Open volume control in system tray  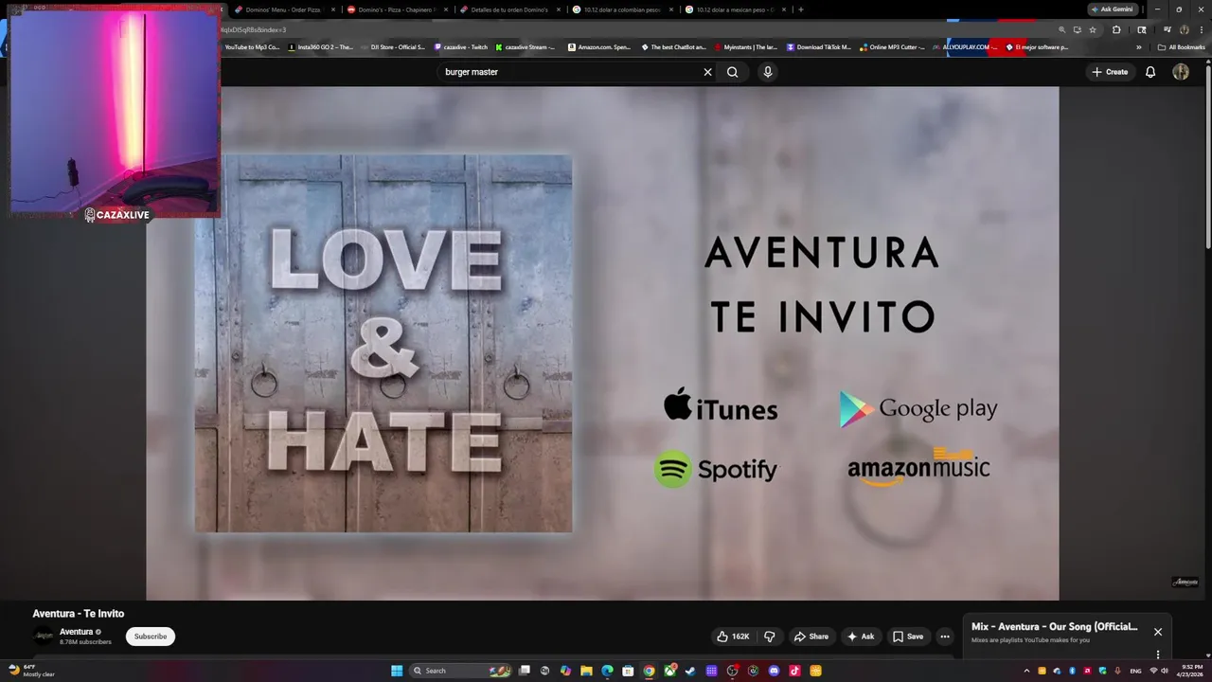1165,671
